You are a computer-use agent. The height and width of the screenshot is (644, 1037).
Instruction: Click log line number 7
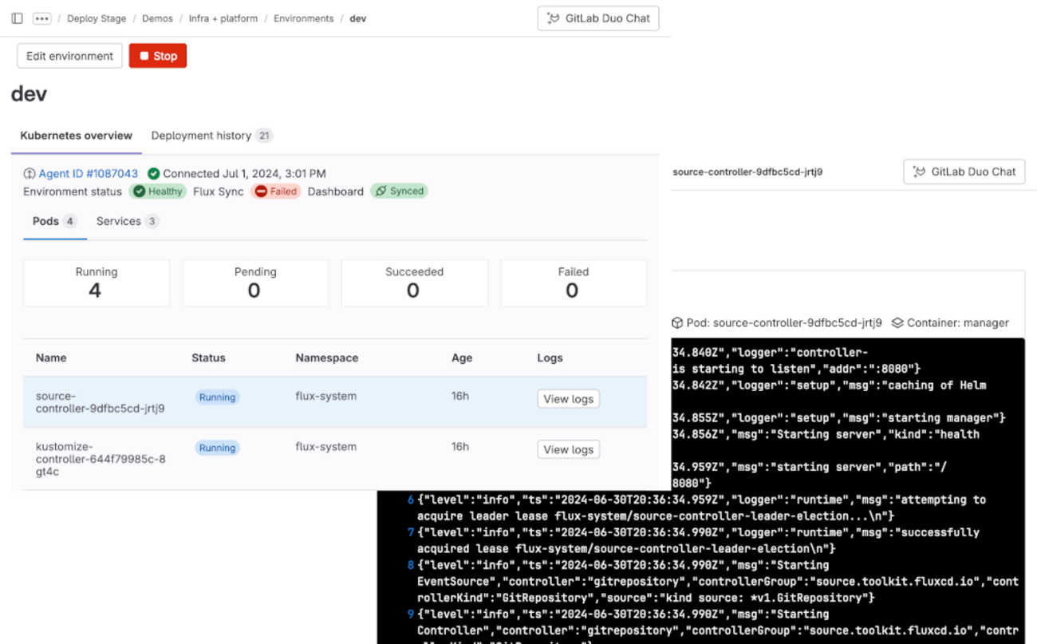coord(411,532)
